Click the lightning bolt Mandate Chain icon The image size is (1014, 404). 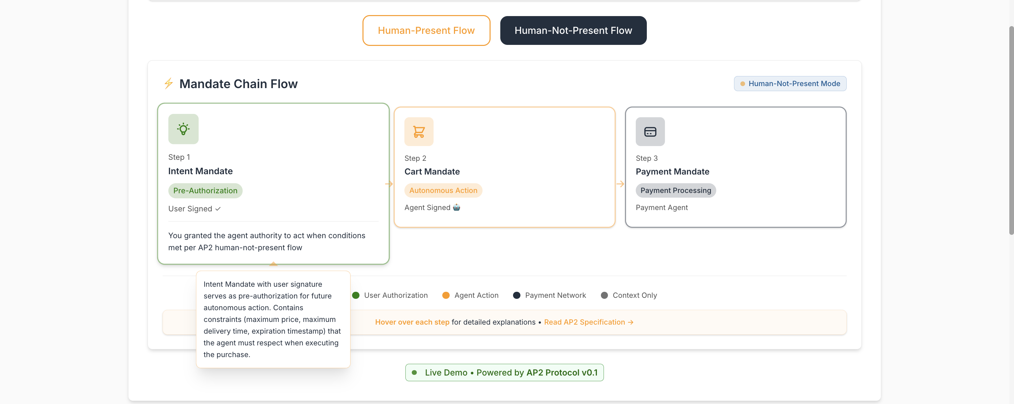pos(168,83)
